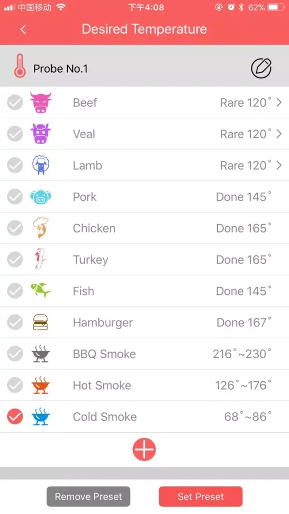The height and width of the screenshot is (514, 289).
Task: Tap the blue Pork pig icon
Action: (41, 197)
